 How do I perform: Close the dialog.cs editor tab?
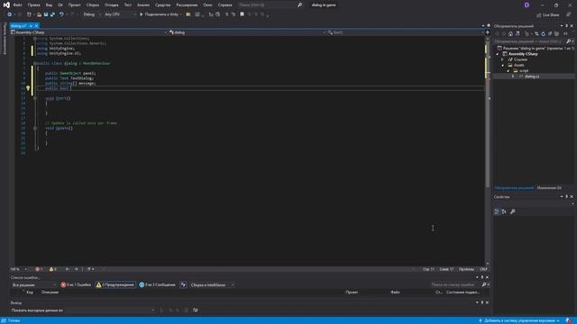coord(36,26)
